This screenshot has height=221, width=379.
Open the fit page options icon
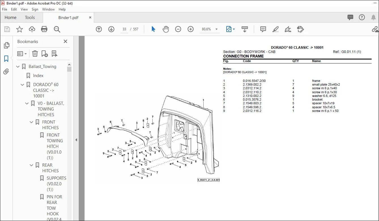pyautogui.click(x=229, y=29)
